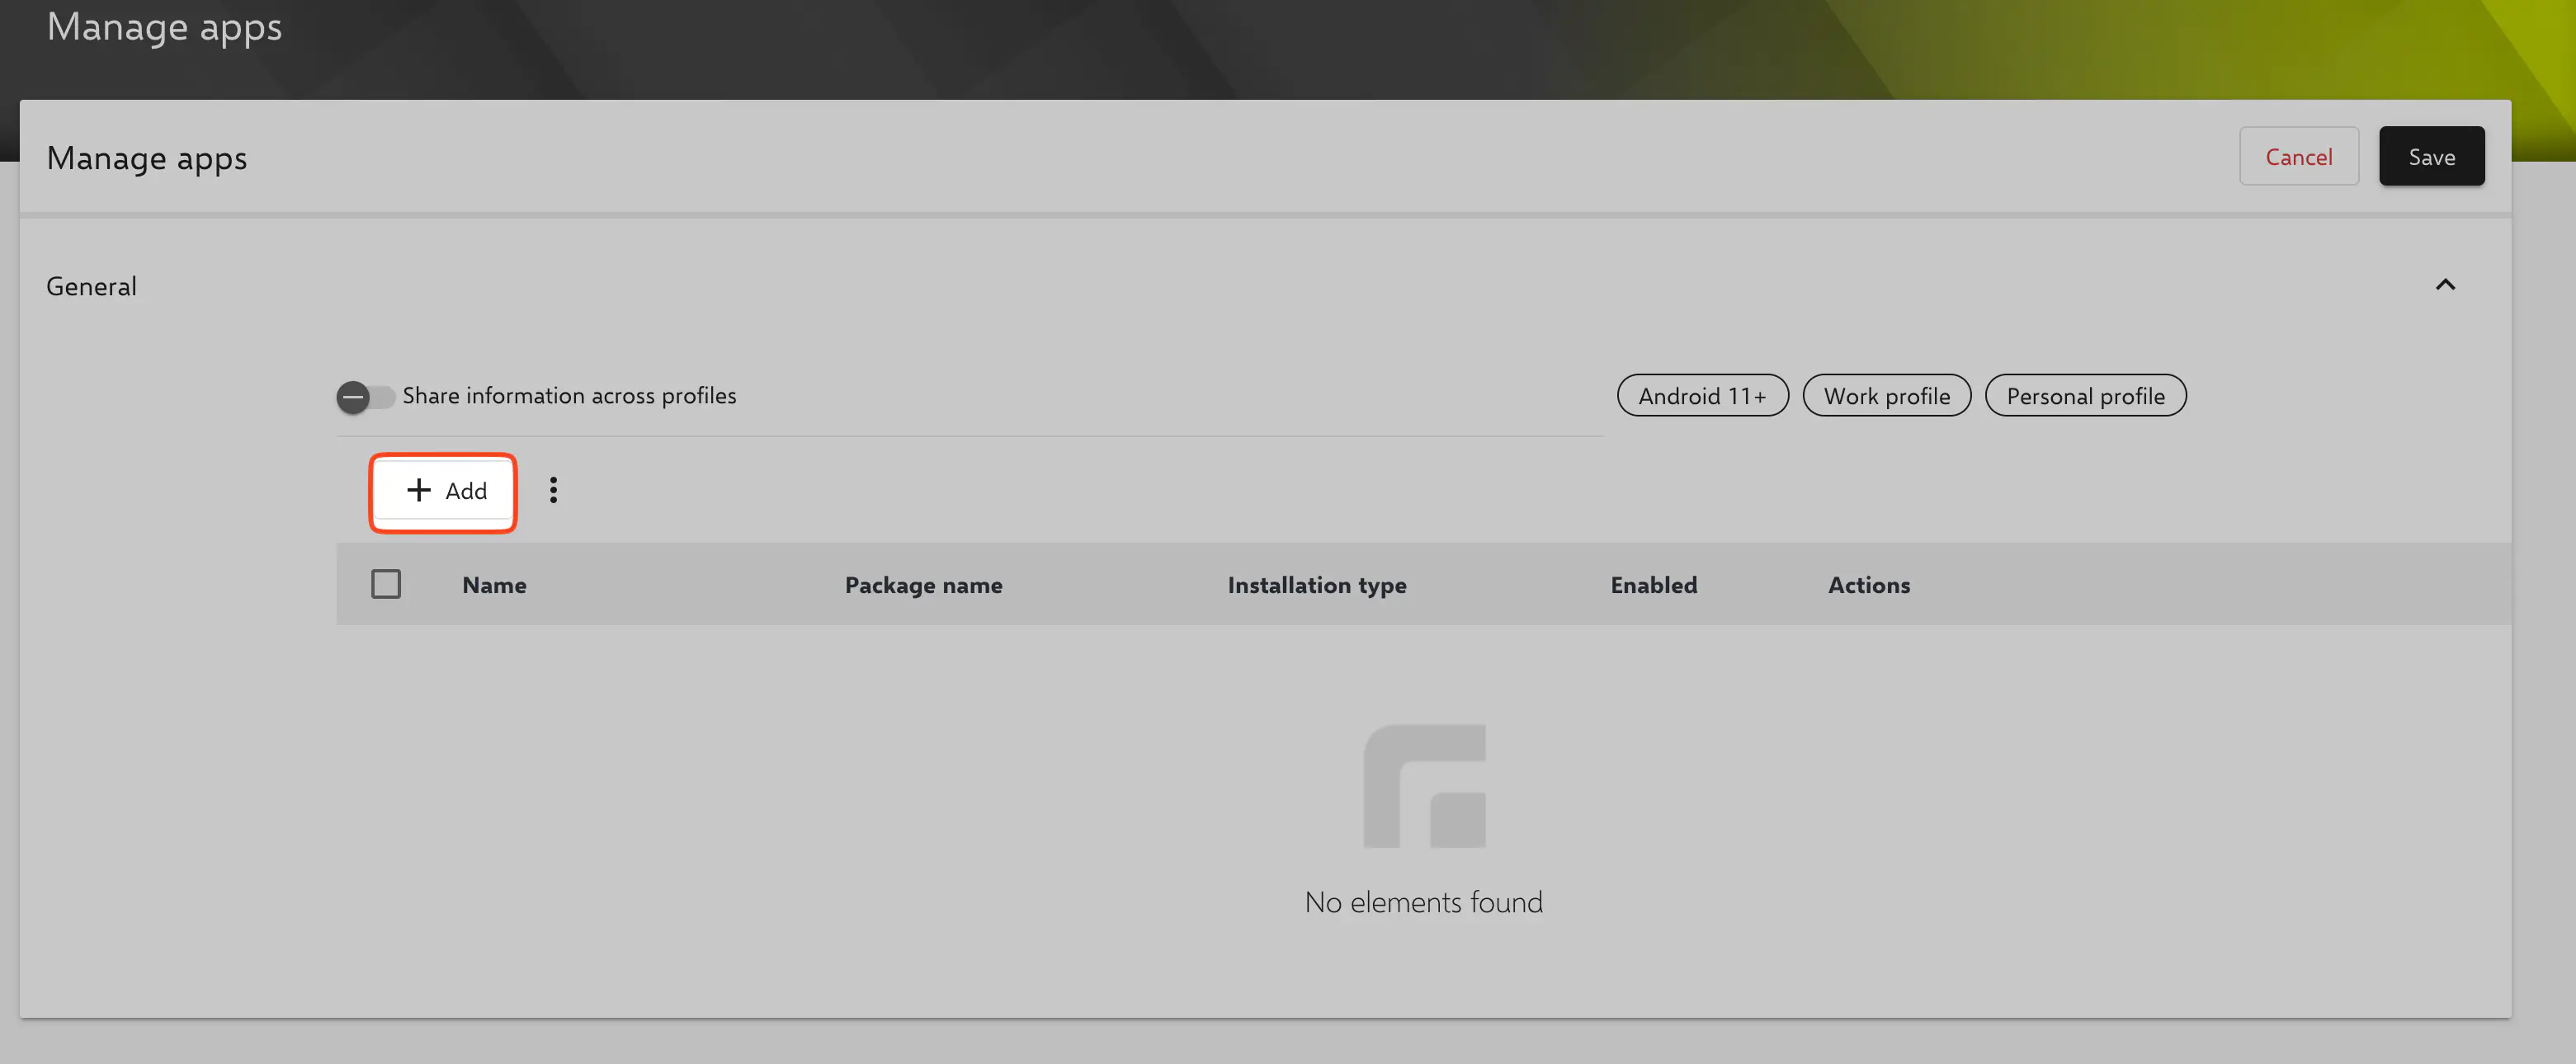Click the Installation type column header
This screenshot has width=2576, height=1064.
[1316, 585]
